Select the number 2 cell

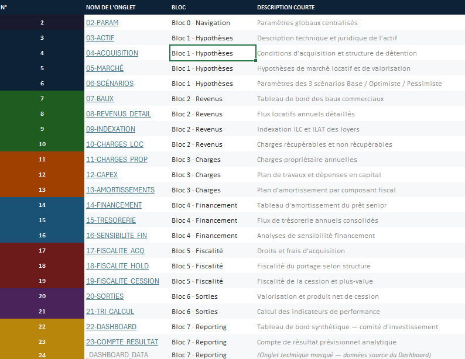(x=42, y=22)
